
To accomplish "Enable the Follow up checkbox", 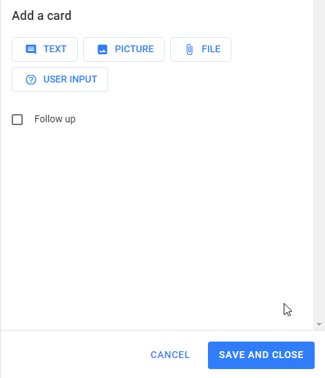I will (17, 120).
